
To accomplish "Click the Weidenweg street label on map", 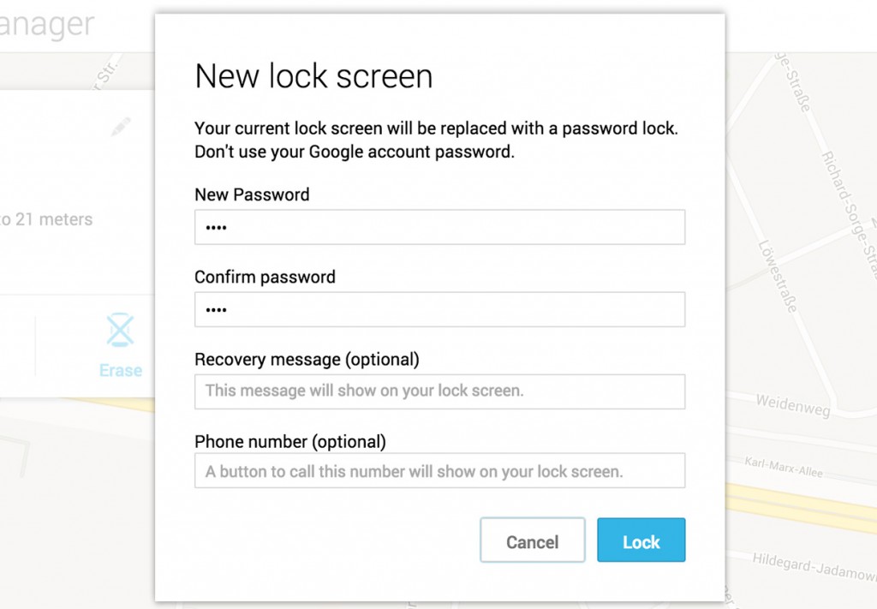I will pos(792,405).
